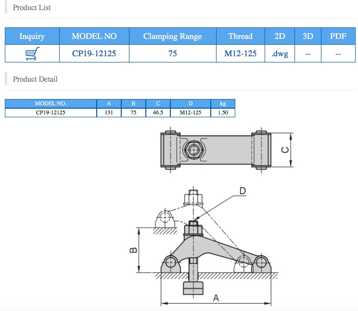Click dimension label A in the drawing
This screenshot has height=311, width=358.
[x=216, y=298]
